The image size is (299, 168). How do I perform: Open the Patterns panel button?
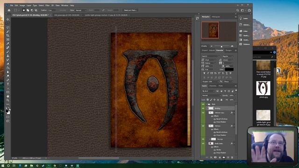244,44
